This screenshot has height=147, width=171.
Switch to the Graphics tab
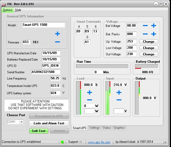pos(119,128)
